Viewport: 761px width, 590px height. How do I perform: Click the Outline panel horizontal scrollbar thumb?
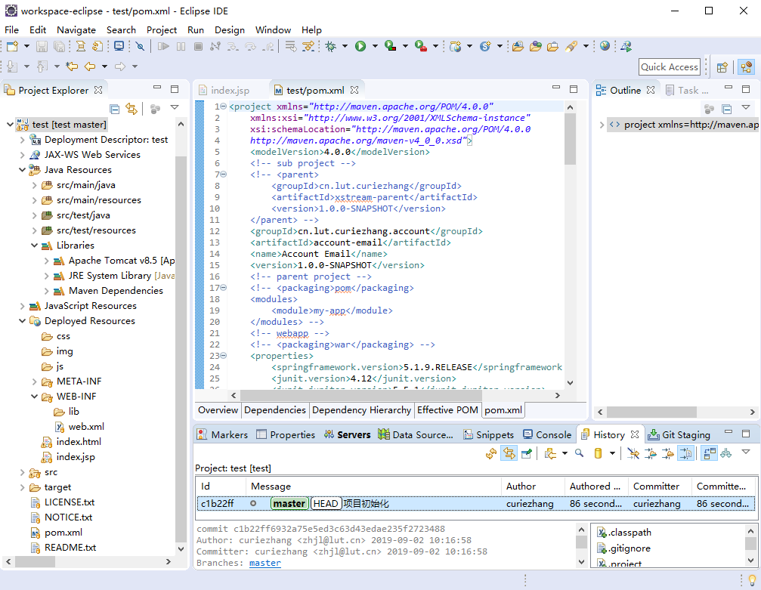coord(651,412)
